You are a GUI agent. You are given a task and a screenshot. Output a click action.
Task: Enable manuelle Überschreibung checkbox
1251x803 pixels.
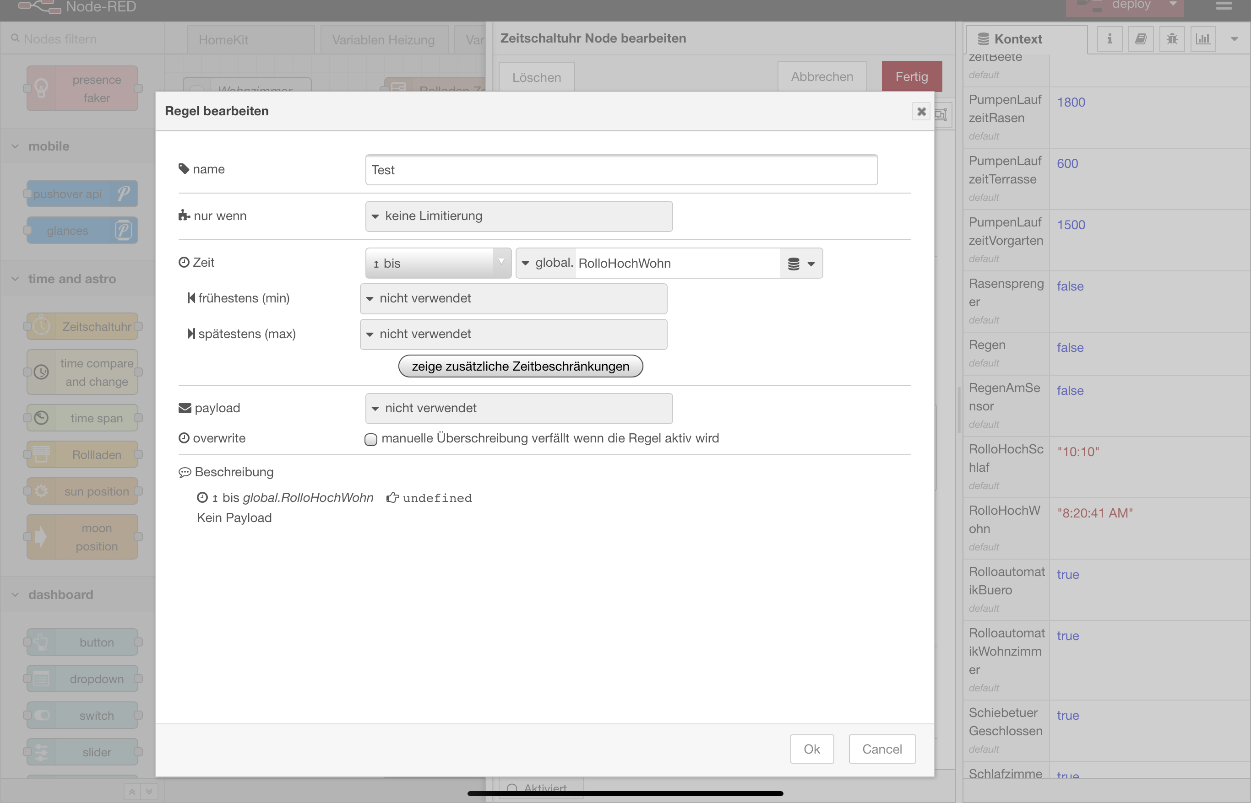tap(371, 440)
